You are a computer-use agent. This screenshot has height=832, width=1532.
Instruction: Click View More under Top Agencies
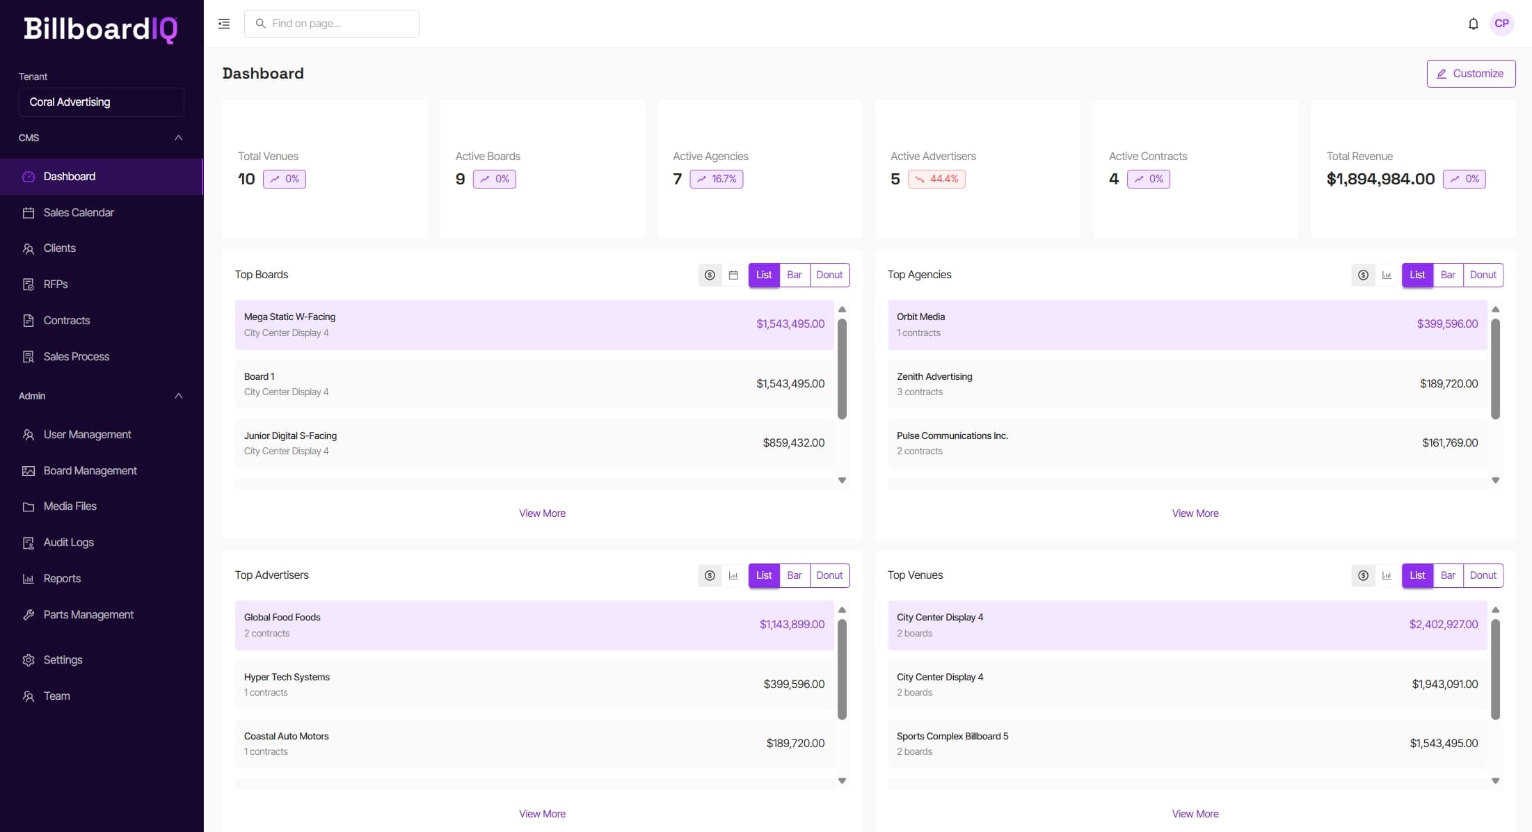1195,513
